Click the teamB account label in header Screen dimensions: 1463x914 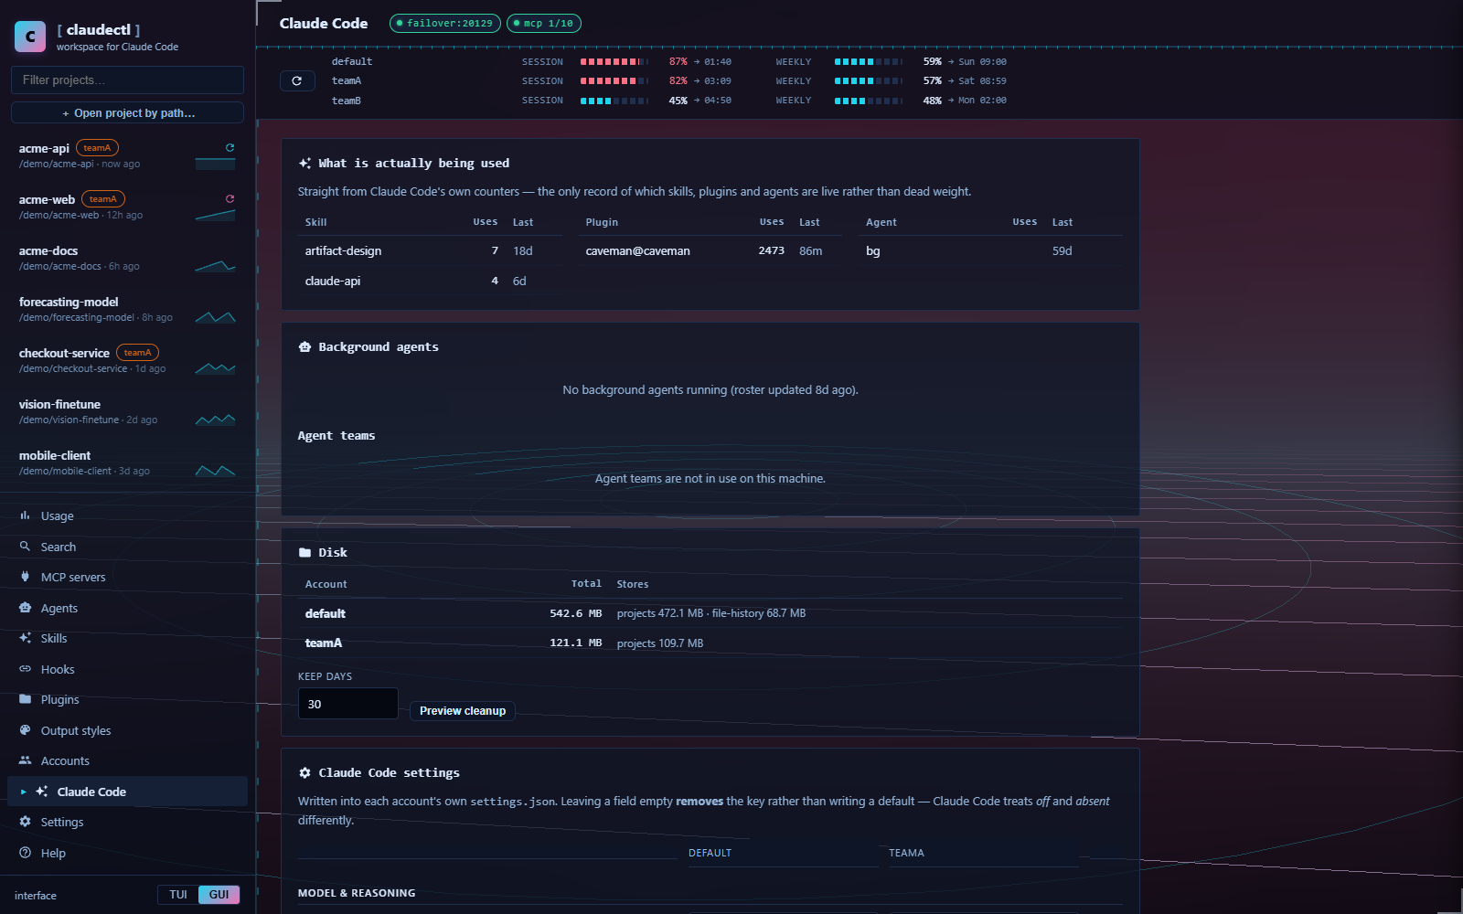[347, 101]
